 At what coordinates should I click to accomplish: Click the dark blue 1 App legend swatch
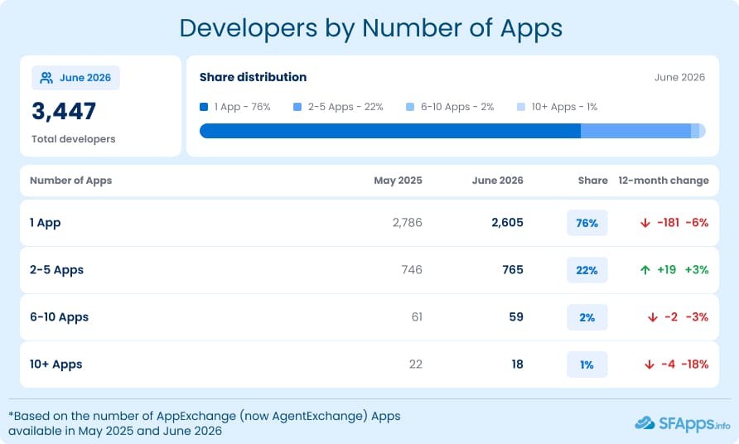pyautogui.click(x=204, y=107)
